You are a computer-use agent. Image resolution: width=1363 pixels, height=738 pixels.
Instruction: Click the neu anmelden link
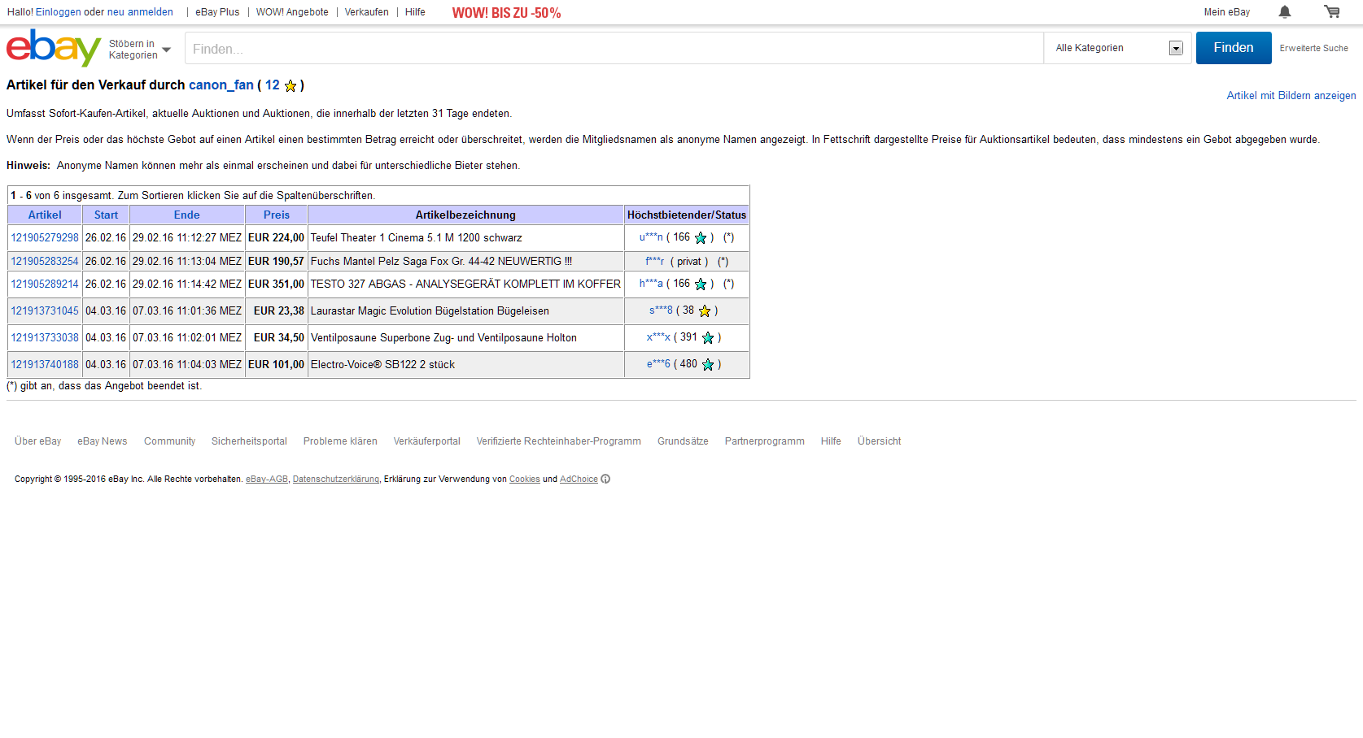click(140, 12)
